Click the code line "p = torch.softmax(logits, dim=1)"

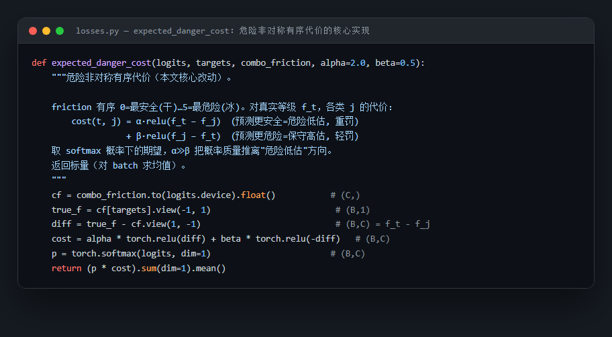point(131,254)
